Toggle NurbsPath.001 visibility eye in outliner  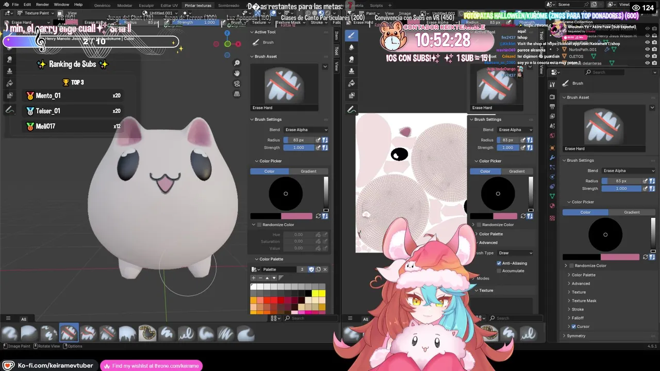[648, 49]
